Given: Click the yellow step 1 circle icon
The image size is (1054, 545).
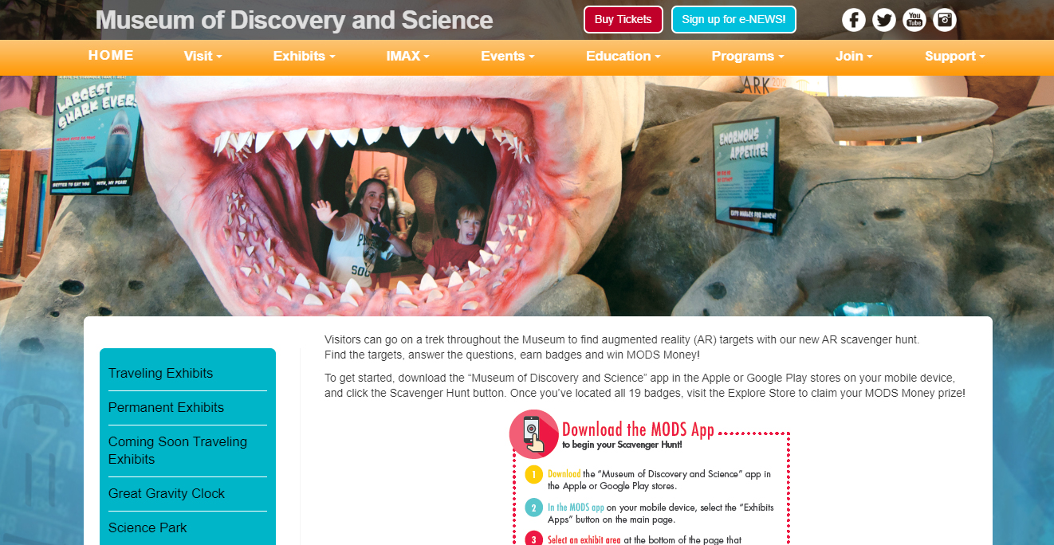Looking at the screenshot, I should click(x=534, y=476).
